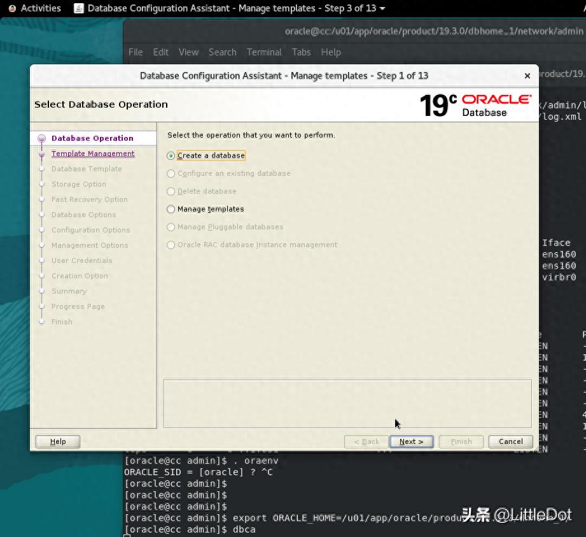The image size is (586, 537).
Task: Click the '. oraenv' line in terminal
Action: (x=202, y=461)
